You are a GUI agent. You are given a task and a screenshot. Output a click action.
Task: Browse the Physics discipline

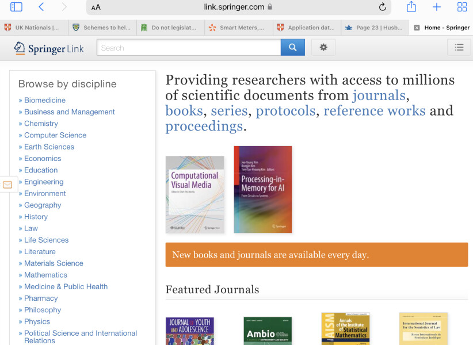click(37, 321)
